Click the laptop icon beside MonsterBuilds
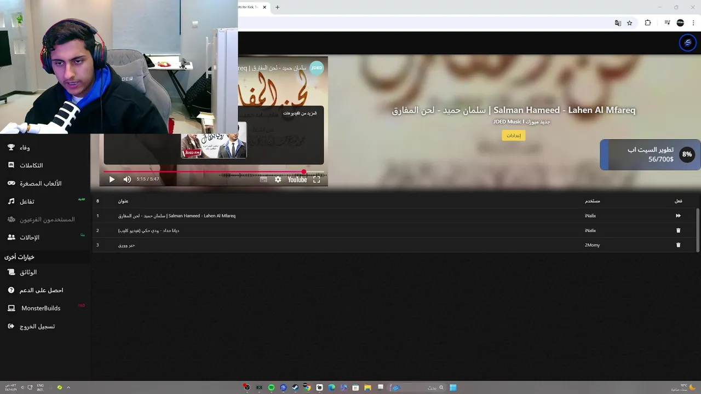 11,308
